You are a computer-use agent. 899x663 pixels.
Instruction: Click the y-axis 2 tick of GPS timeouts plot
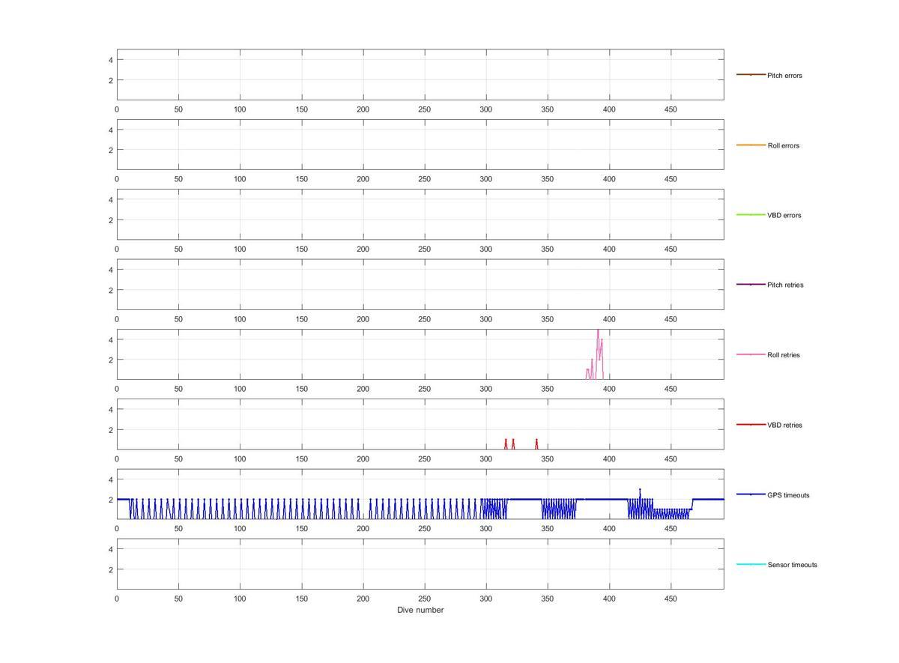[x=111, y=500]
